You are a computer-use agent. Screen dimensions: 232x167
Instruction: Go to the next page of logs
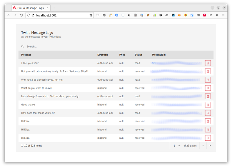(210, 146)
